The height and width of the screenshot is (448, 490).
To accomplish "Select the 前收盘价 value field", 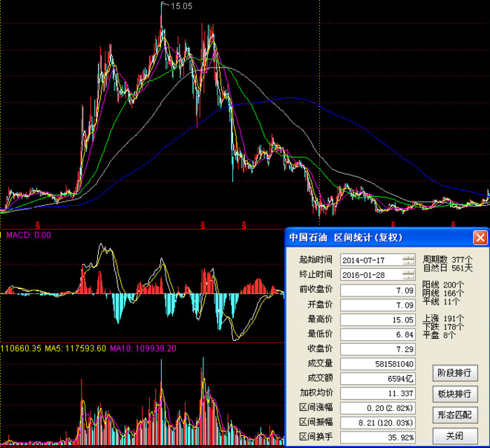I will tap(378, 290).
